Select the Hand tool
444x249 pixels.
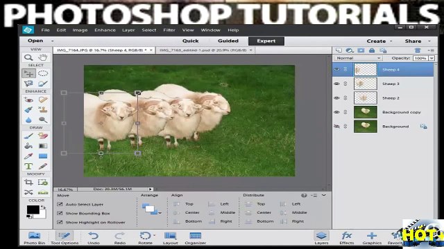pyautogui.click(x=43, y=57)
